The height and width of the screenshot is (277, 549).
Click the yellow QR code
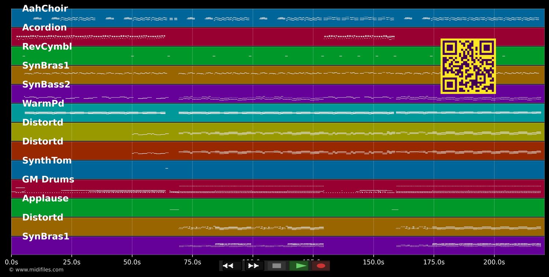(x=468, y=66)
